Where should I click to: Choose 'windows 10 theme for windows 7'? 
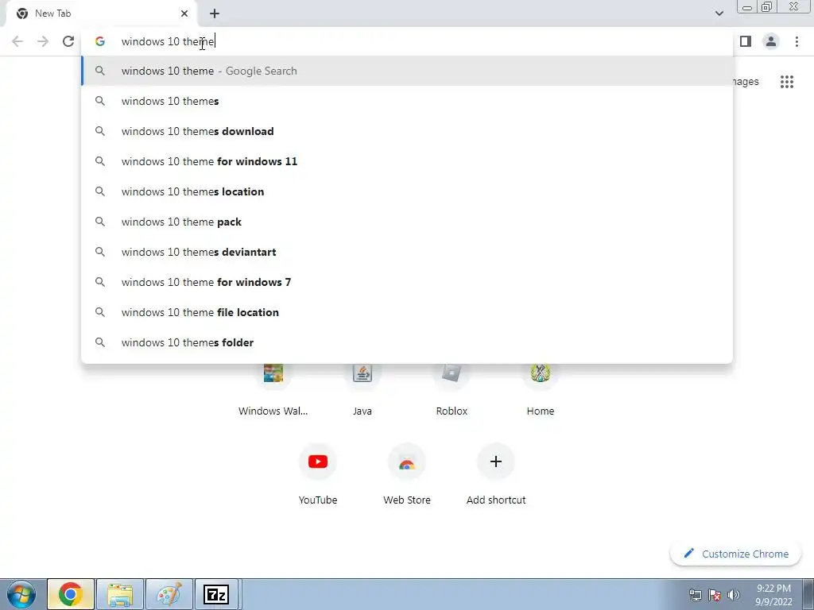coord(407,282)
